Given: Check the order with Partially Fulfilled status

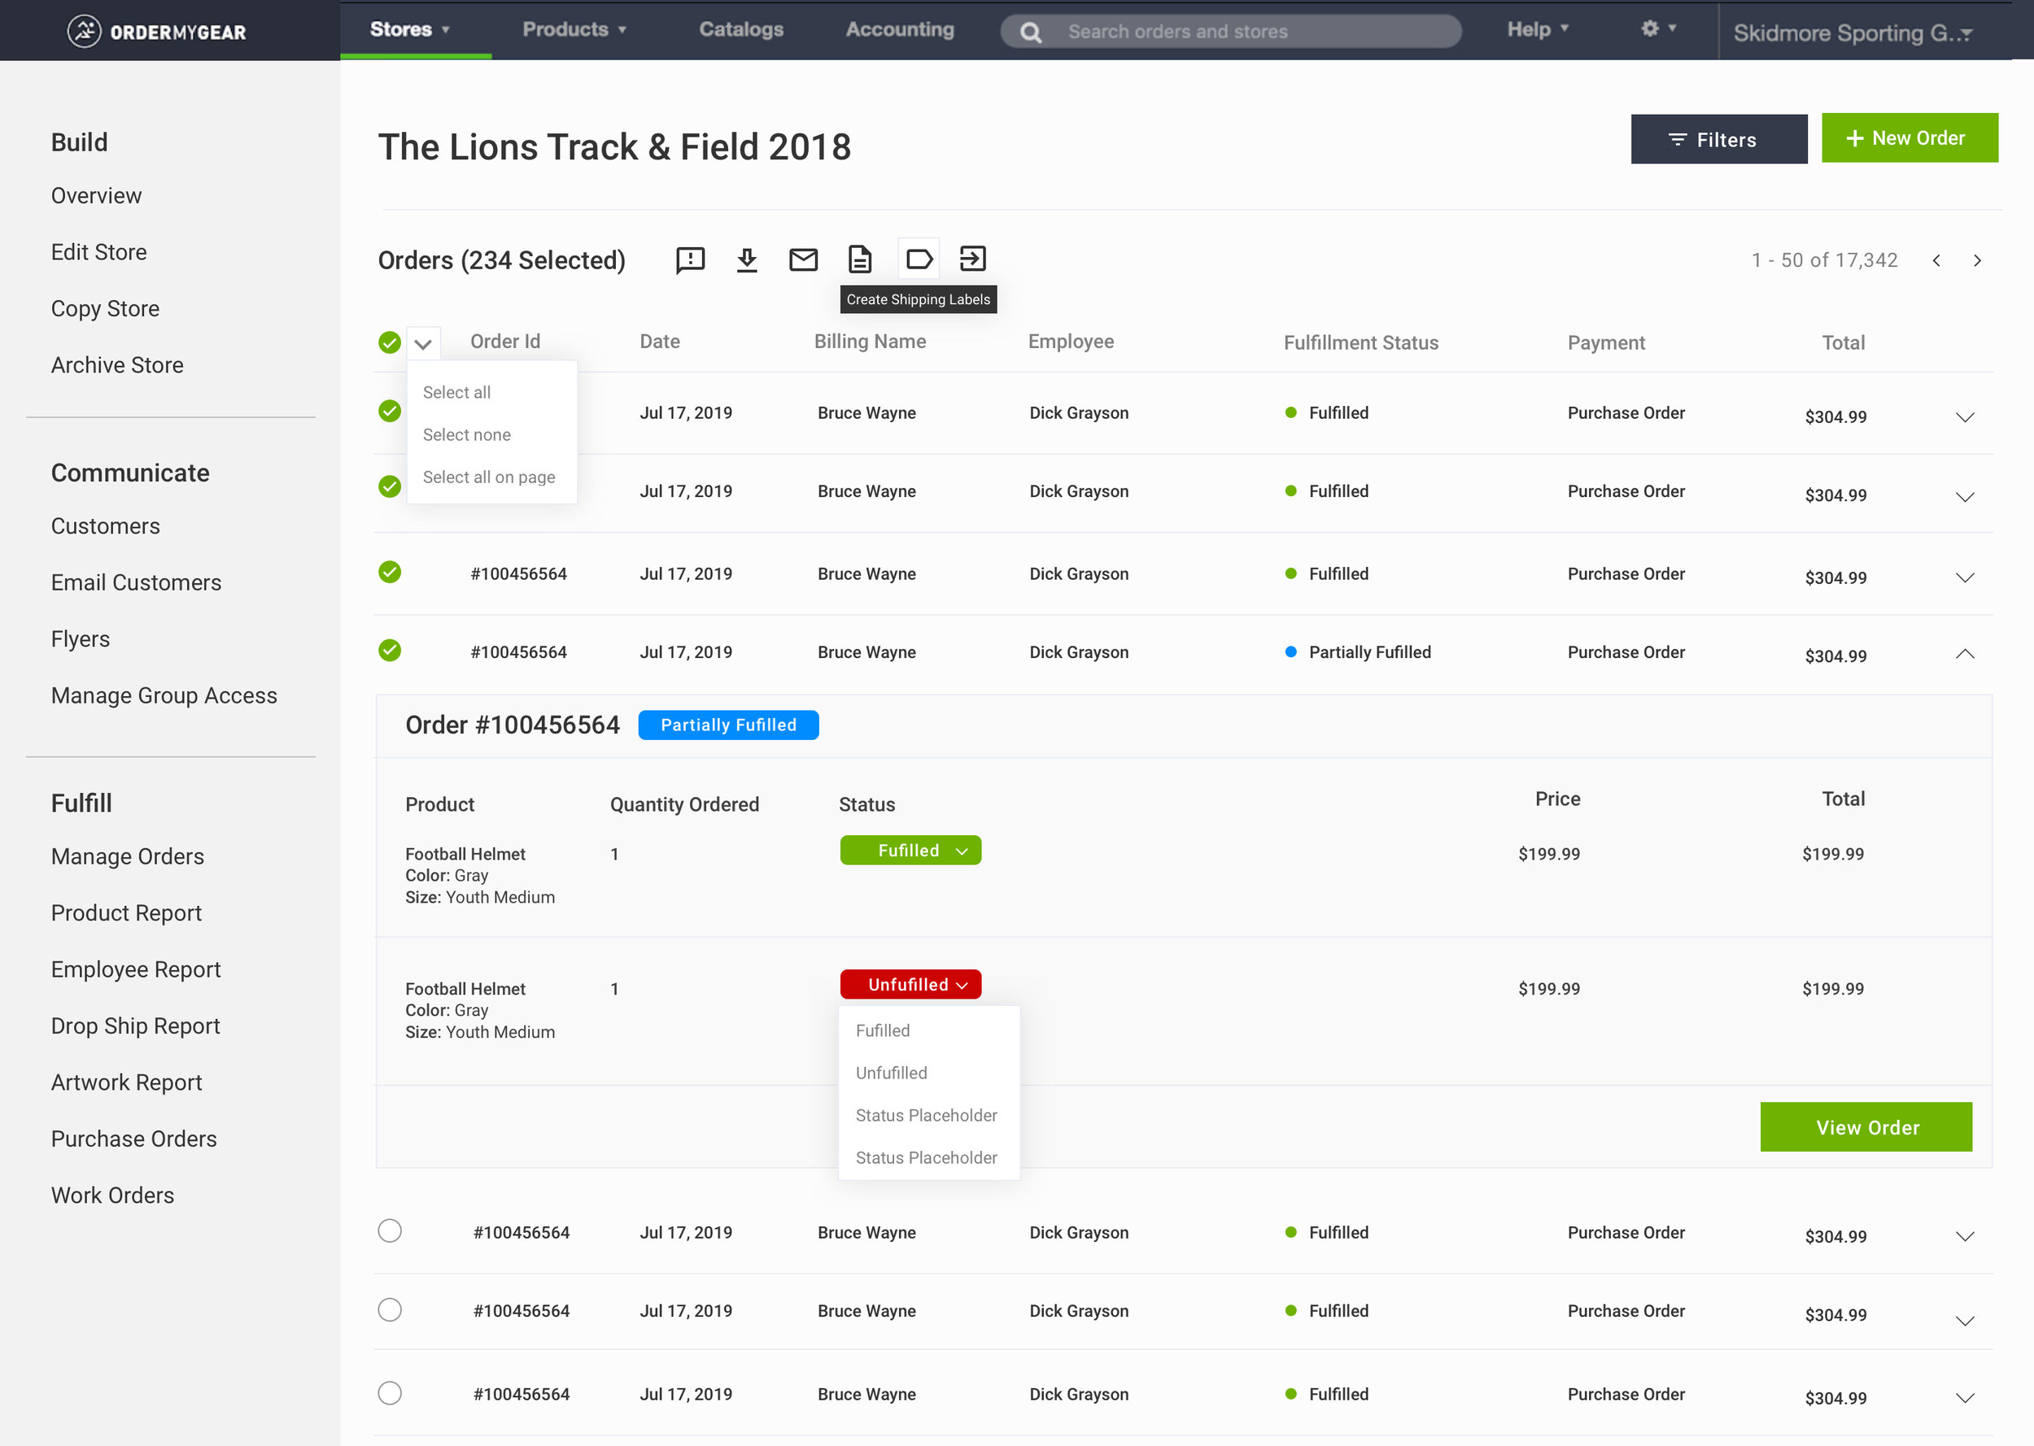Looking at the screenshot, I should click(390, 651).
